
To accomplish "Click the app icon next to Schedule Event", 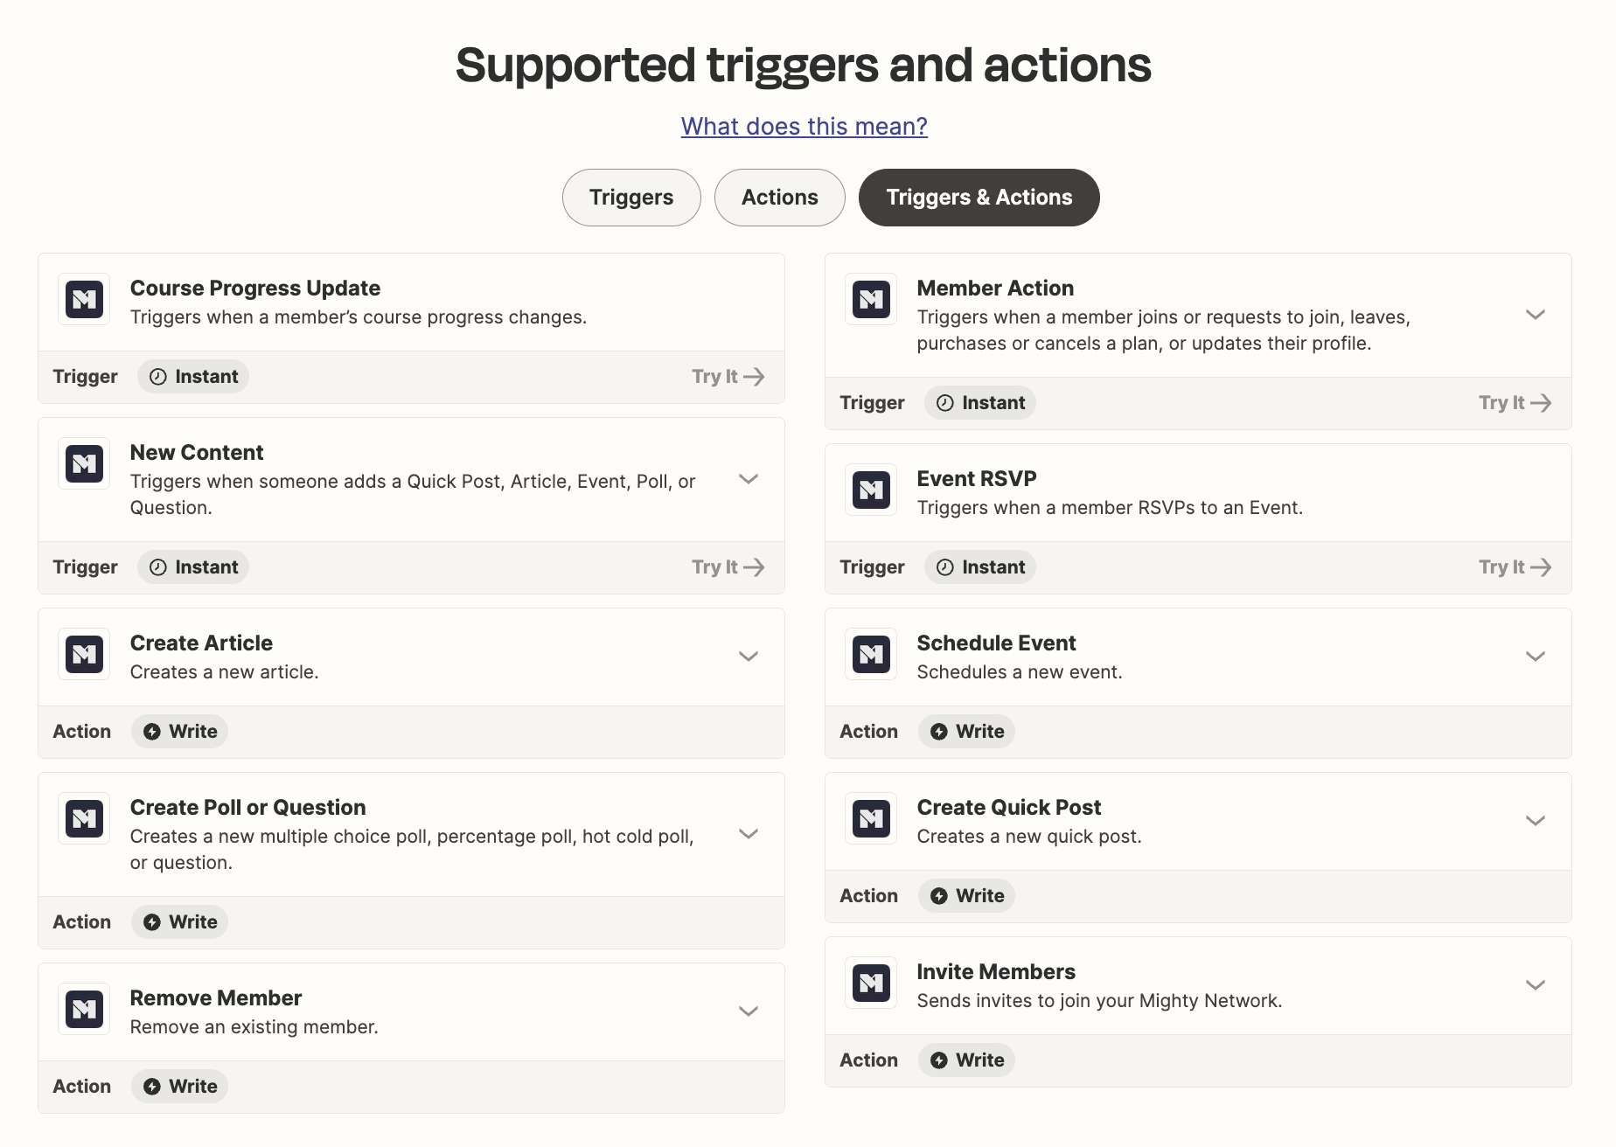I will [x=871, y=655].
